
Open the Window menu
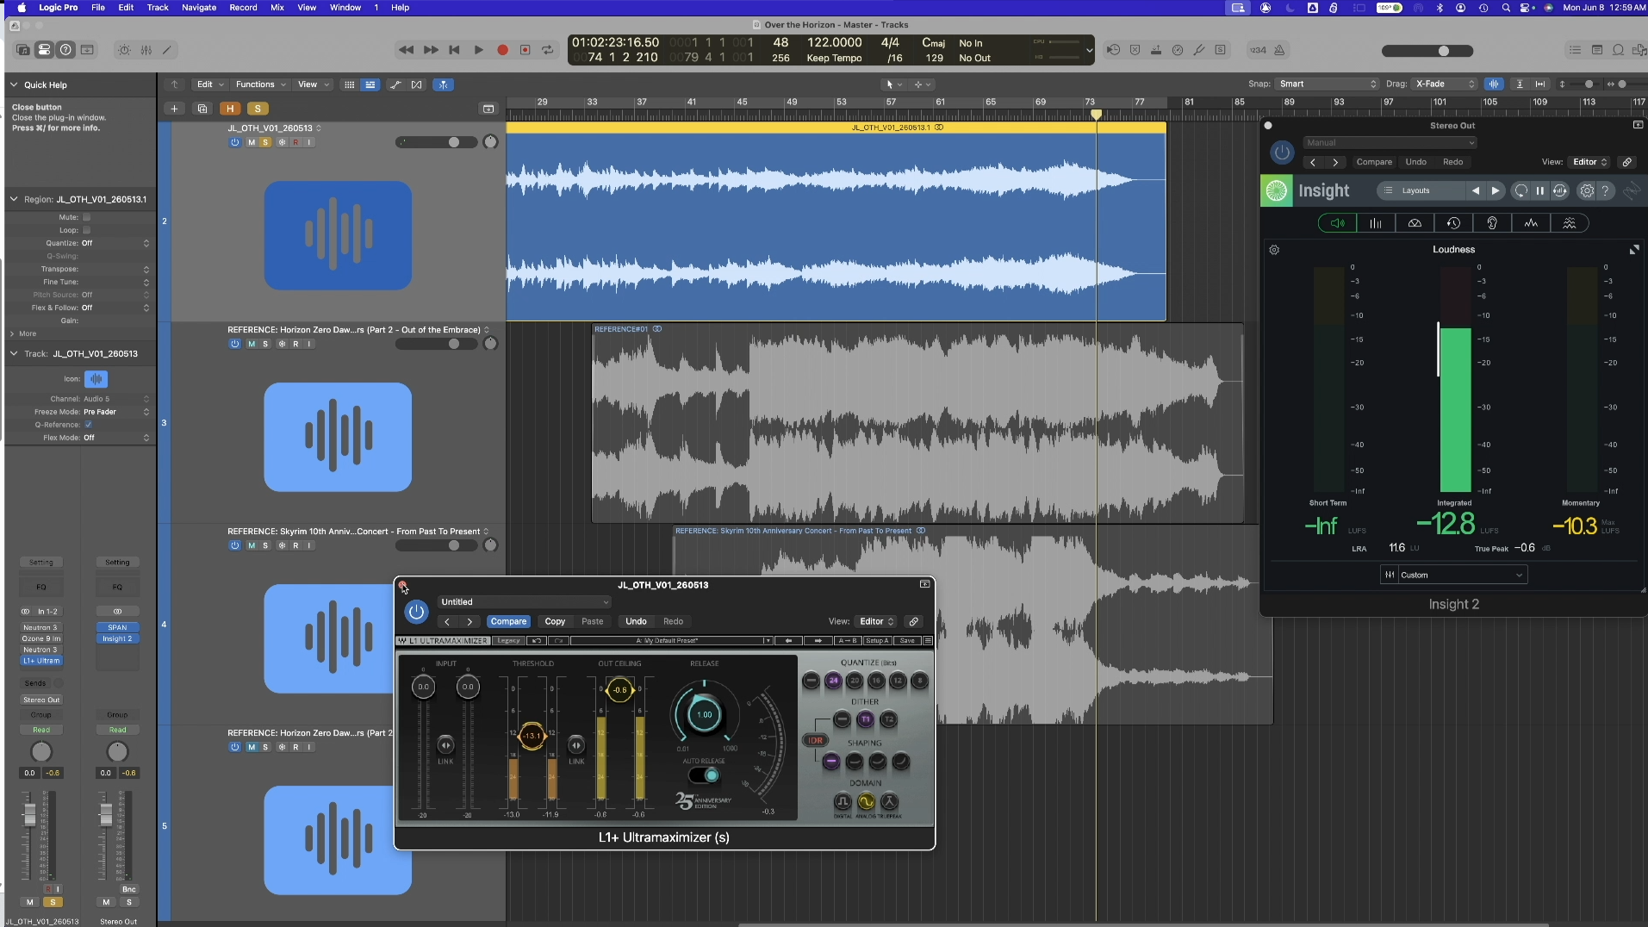click(345, 7)
